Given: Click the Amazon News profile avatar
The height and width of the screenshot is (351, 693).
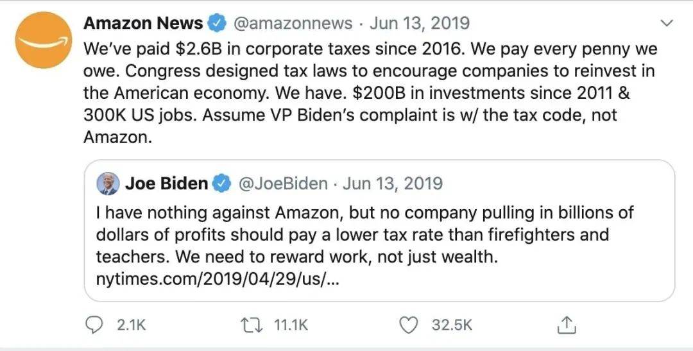Looking at the screenshot, I should [x=44, y=40].
